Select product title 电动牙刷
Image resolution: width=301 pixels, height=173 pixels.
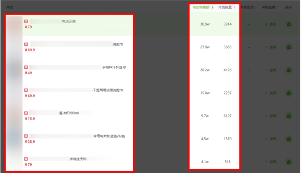(x=69, y=21)
